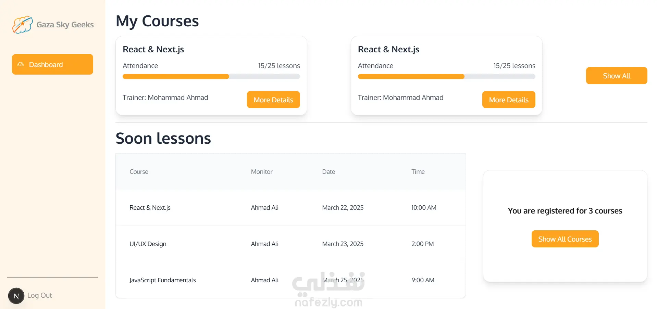Click the Gaza Sky Geeks brand name text
The width and height of the screenshot is (657, 309).
(65, 25)
